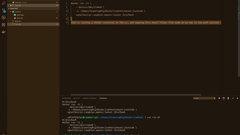The height and width of the screenshot is (135, 240).
Task: Click editor line 5 'sgtwilko/rpi-raspbian-opencv:latest'
Action: 105,15
